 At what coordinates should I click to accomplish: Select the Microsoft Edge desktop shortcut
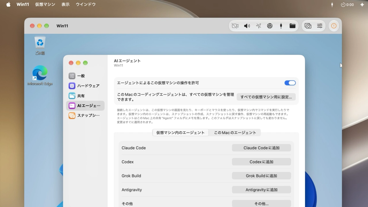[x=40, y=75]
